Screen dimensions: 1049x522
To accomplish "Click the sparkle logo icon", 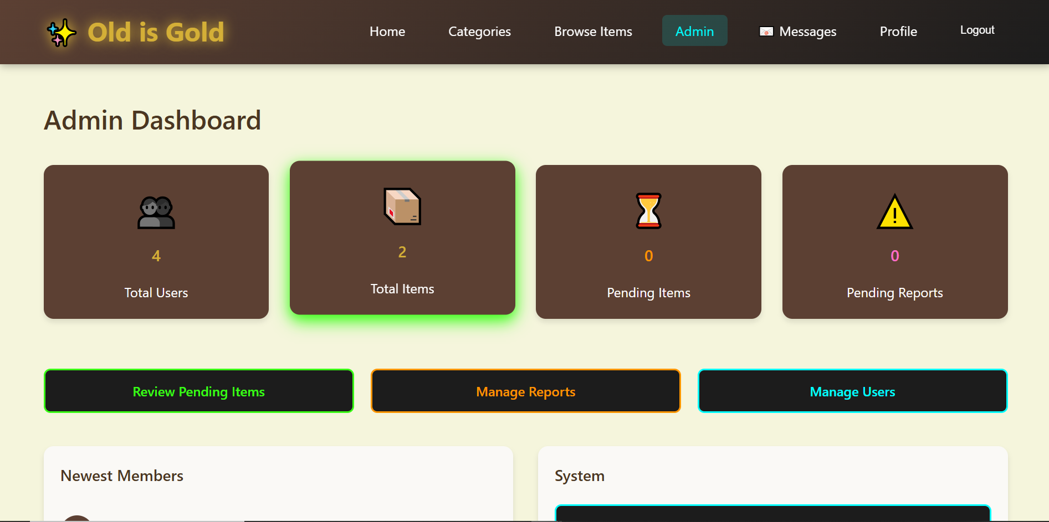I will coord(62,33).
